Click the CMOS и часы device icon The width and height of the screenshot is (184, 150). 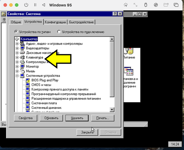click(28, 85)
